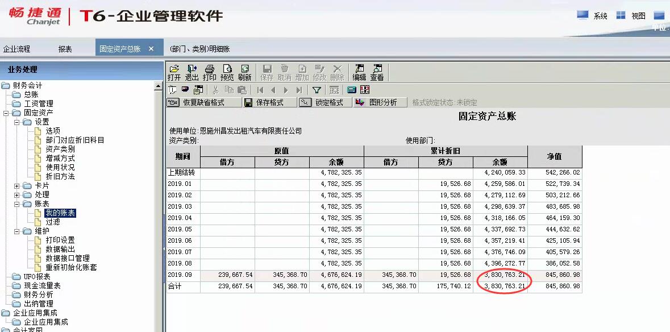This screenshot has height=332, width=670.
Task: Open 重新初始化账套 tree item
Action: [72, 268]
